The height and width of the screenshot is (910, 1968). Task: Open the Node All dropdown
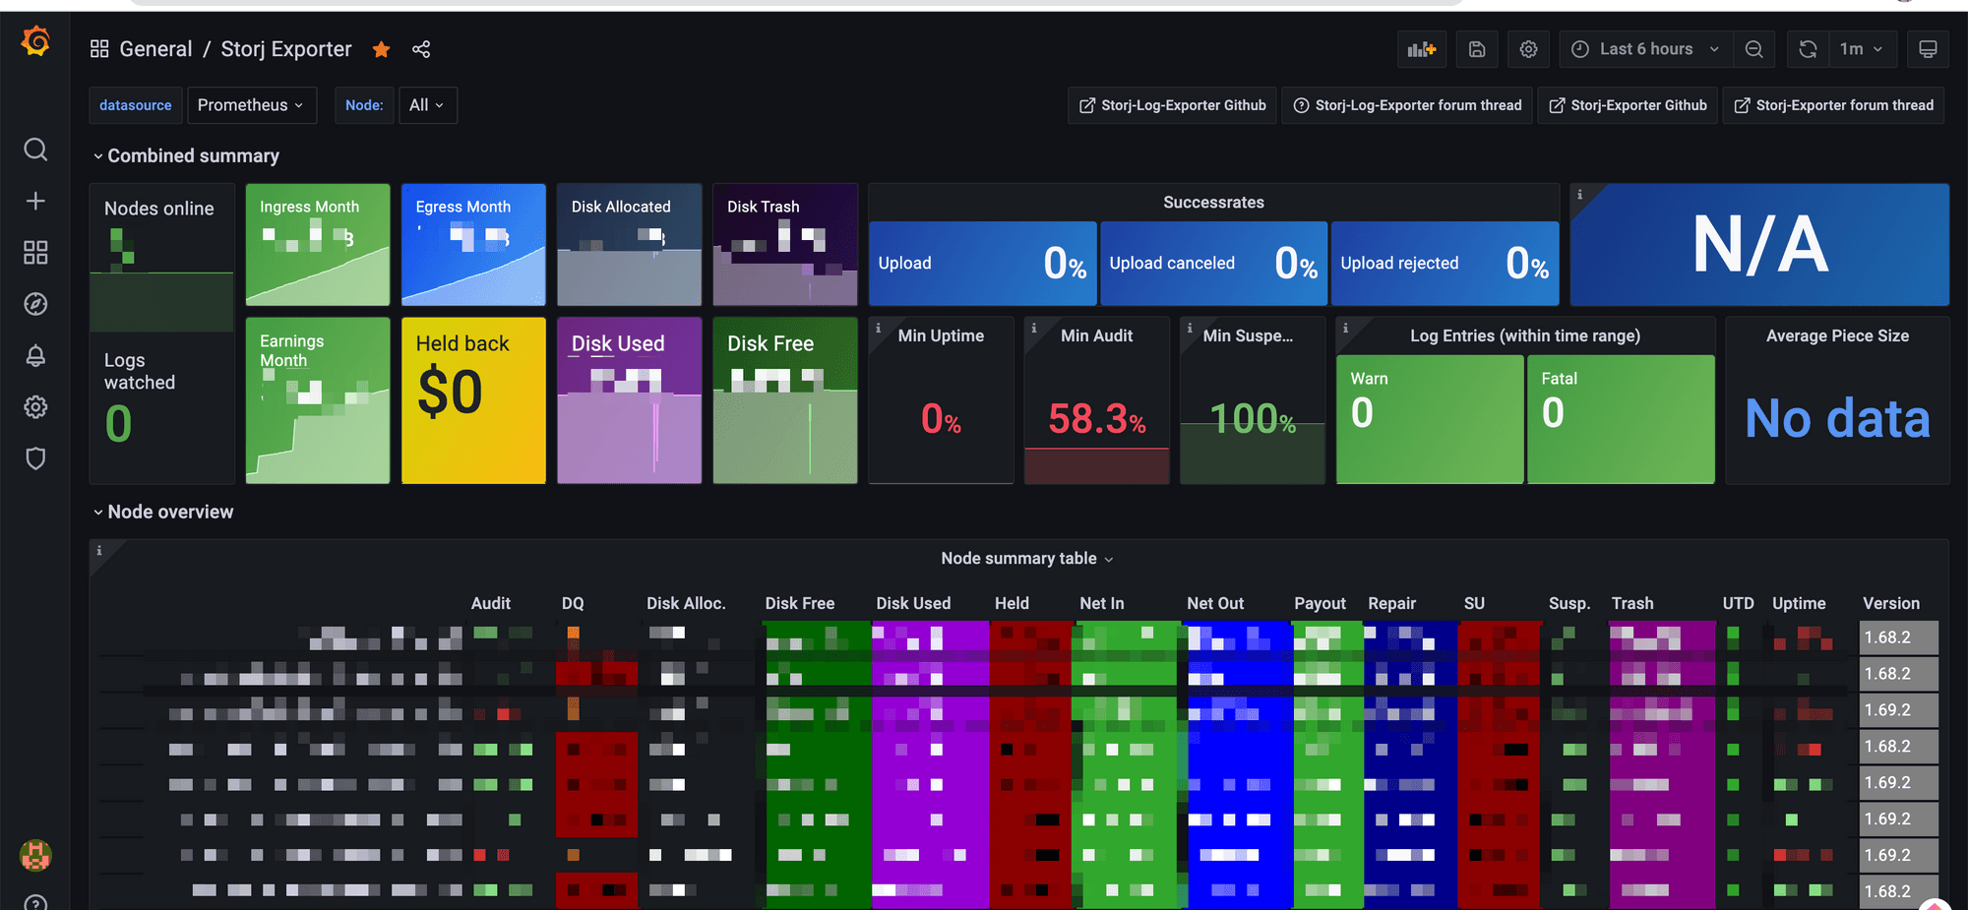[x=427, y=105]
